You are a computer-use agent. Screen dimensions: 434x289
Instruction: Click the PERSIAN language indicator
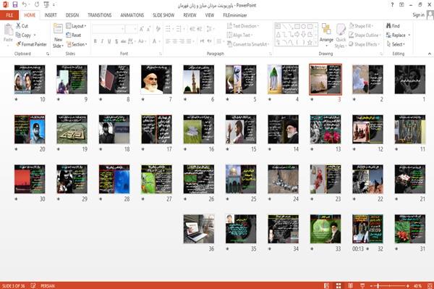pyautogui.click(x=48, y=285)
